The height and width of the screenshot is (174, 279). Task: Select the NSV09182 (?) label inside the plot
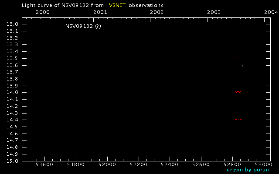[x=83, y=26]
